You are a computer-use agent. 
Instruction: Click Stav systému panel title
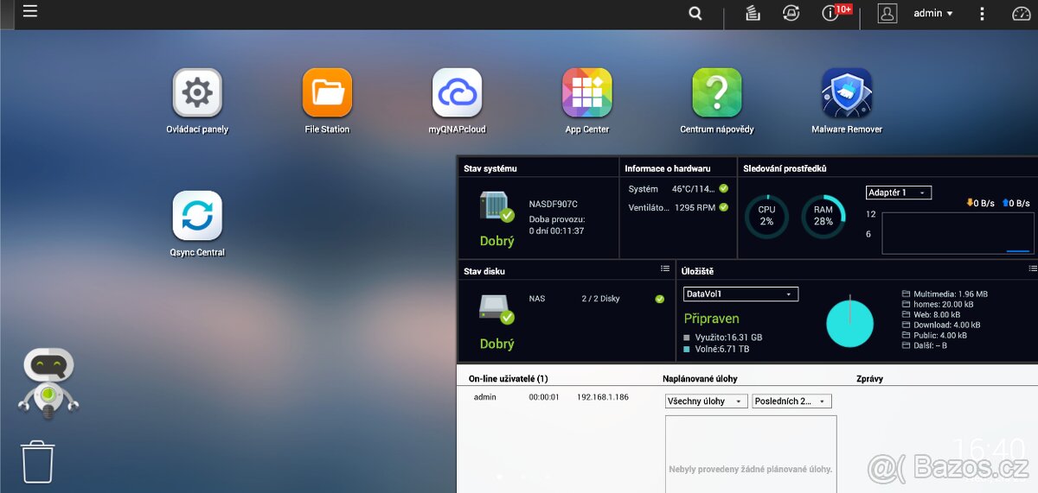(x=490, y=168)
